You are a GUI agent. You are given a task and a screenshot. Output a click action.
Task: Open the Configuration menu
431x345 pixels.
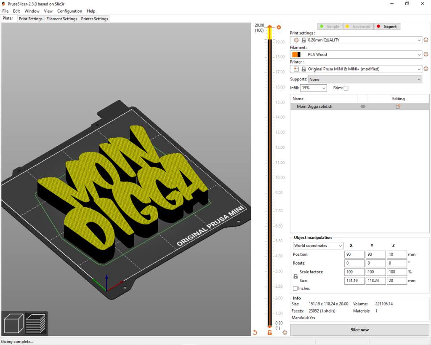70,11
